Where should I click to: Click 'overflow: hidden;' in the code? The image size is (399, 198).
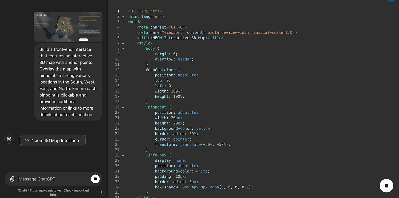click(x=174, y=59)
